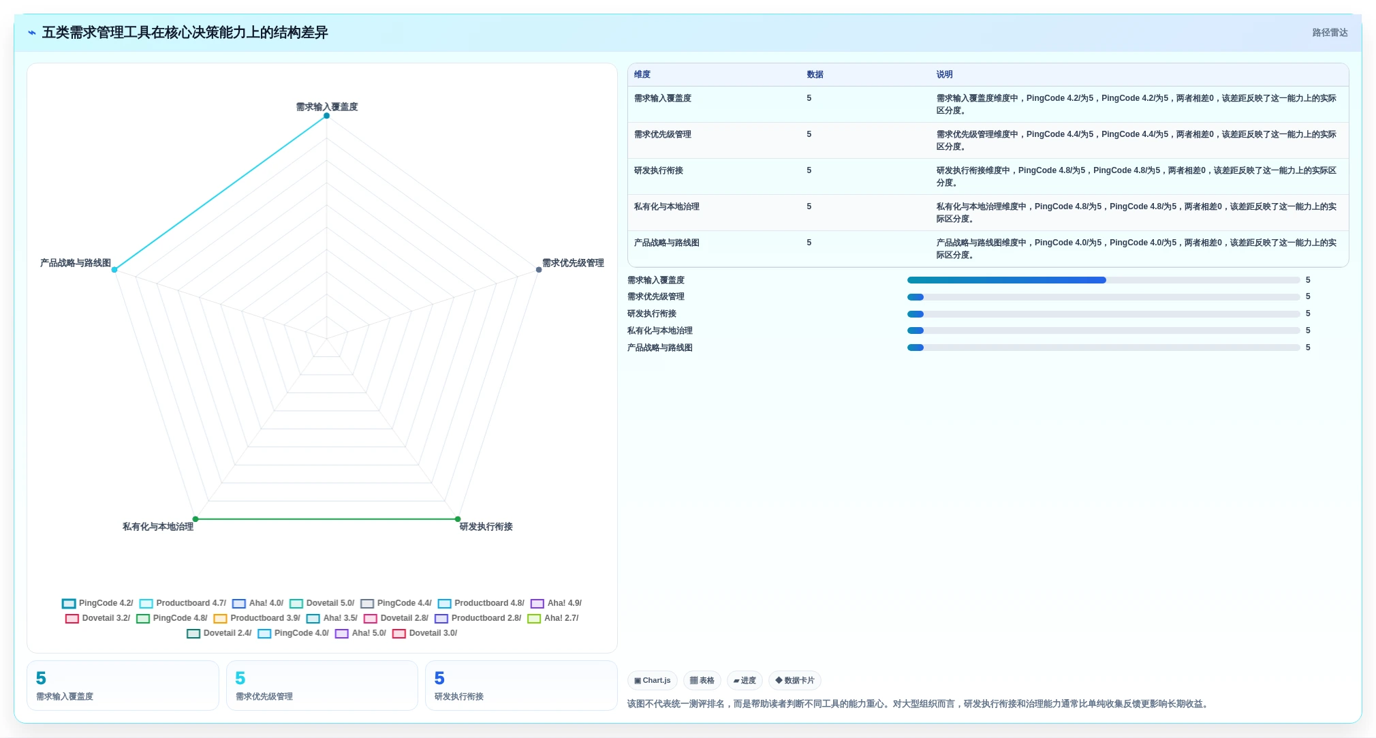Toggle the PingCode 4.8/ legend entry
This screenshot has width=1376, height=738.
point(172,618)
